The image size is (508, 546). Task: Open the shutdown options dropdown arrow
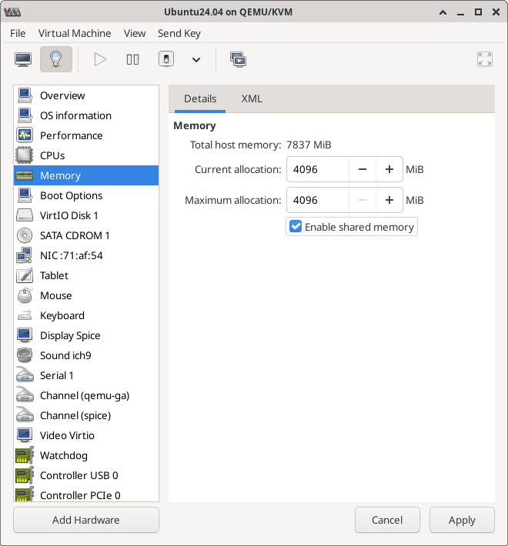[196, 59]
